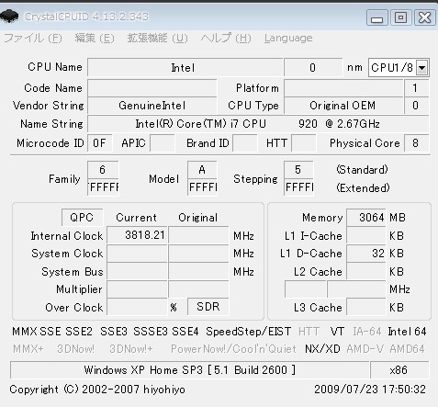Click the greyed AMD64 feature label
This screenshot has height=407, width=438.
pyautogui.click(x=407, y=349)
